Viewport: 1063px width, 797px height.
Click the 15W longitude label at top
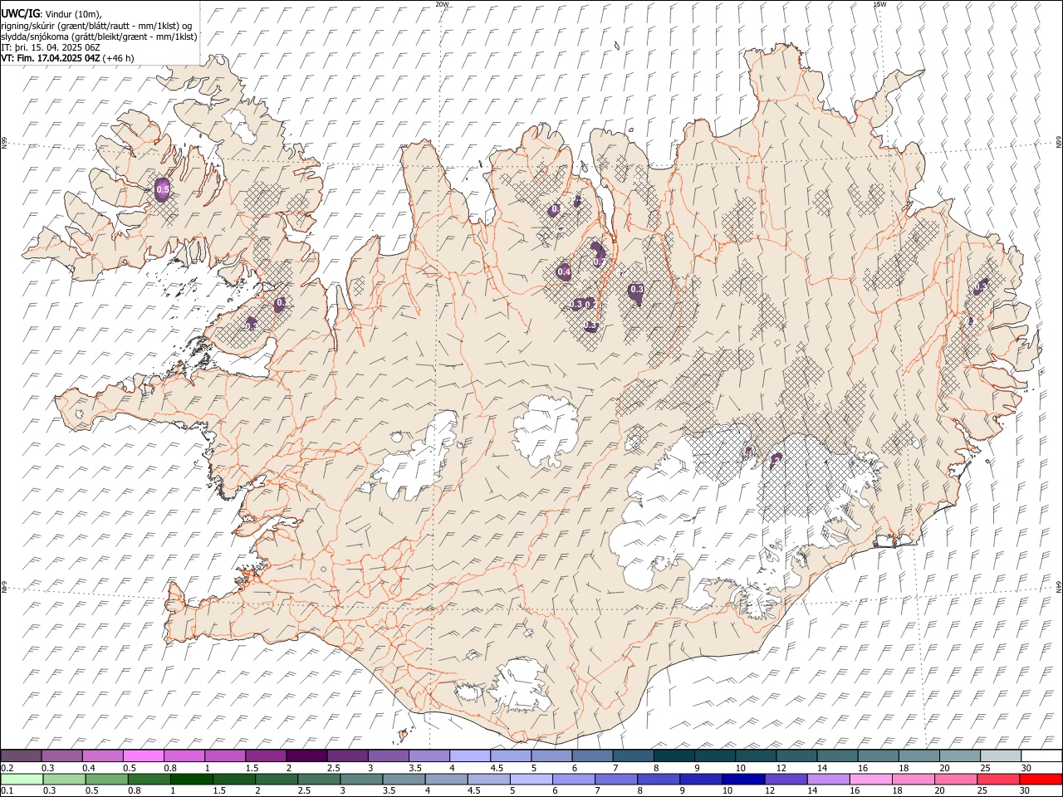[x=879, y=4]
